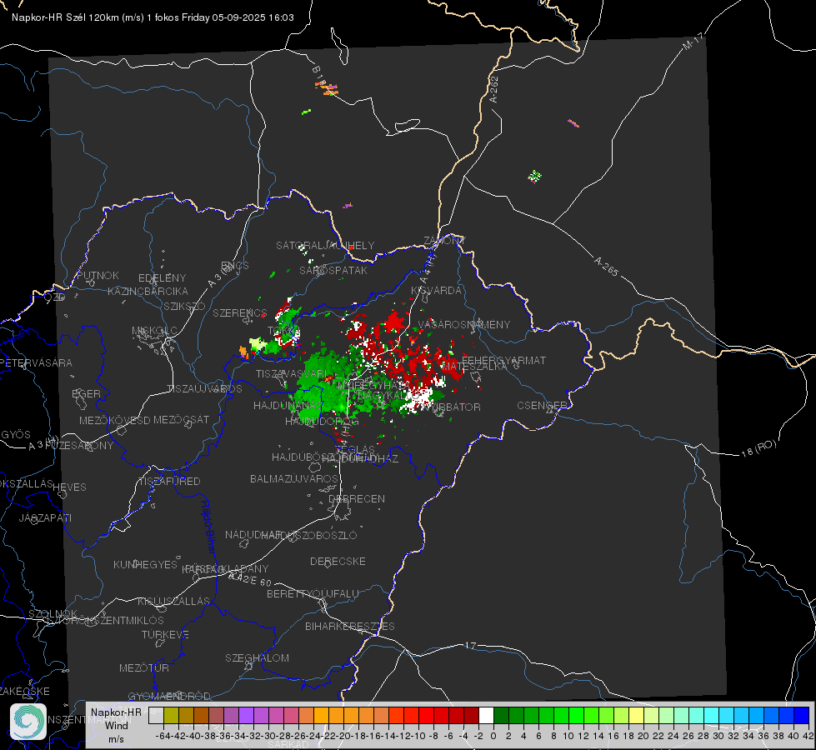Pick the yellow swatch between 18 and 20
Screen dimensions: 816x750
[636, 715]
